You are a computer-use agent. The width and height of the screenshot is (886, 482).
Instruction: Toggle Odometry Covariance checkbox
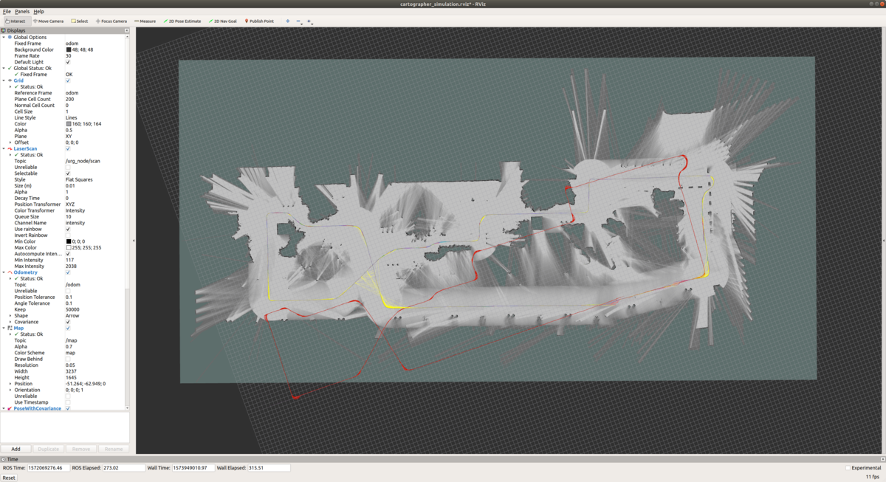point(68,322)
